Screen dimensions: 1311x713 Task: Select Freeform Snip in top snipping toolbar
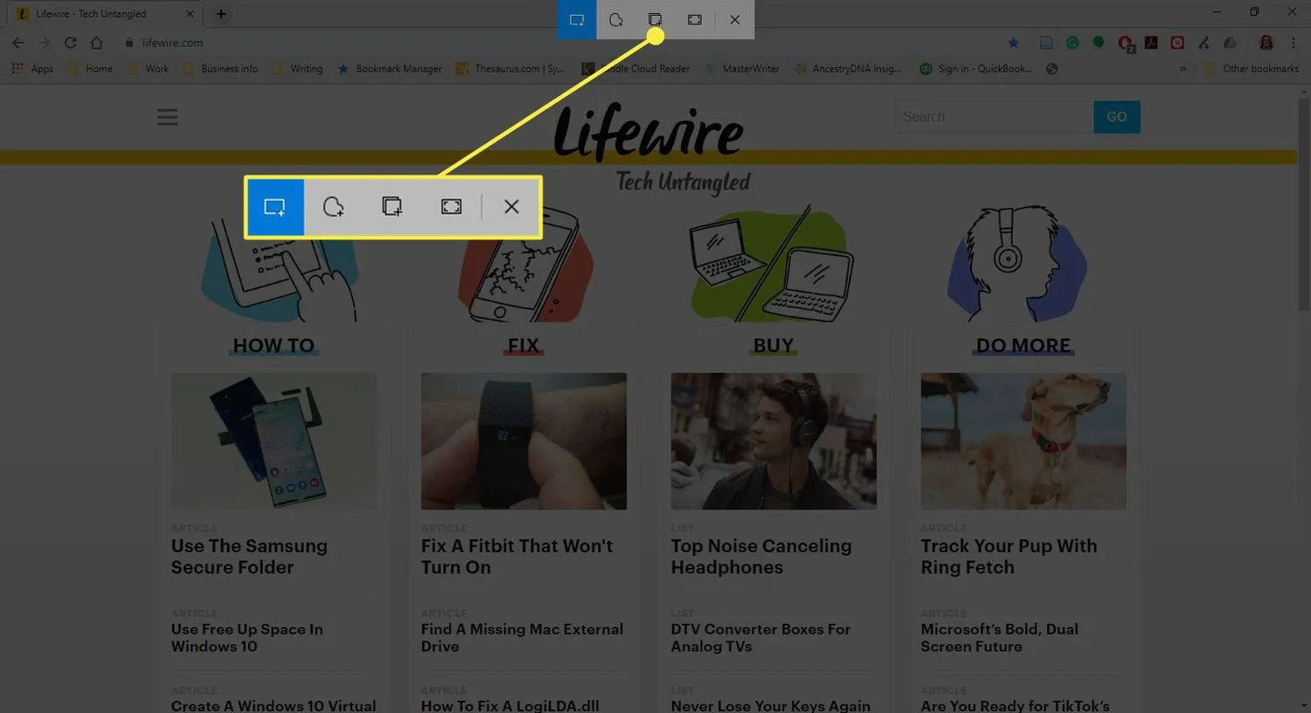pos(616,19)
